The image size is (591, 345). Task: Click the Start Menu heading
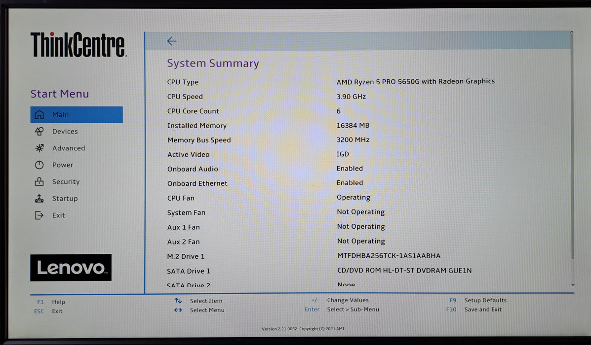click(x=60, y=94)
